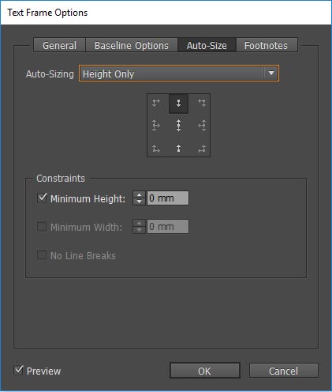Select bottom-right reference point icon
This screenshot has height=392, width=332.
202,149
